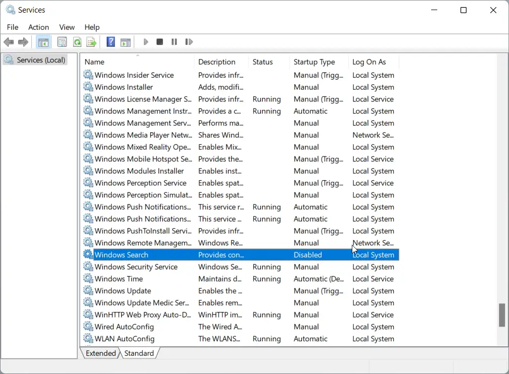
Task: Select Windows Management Serv... service
Action: (143, 123)
